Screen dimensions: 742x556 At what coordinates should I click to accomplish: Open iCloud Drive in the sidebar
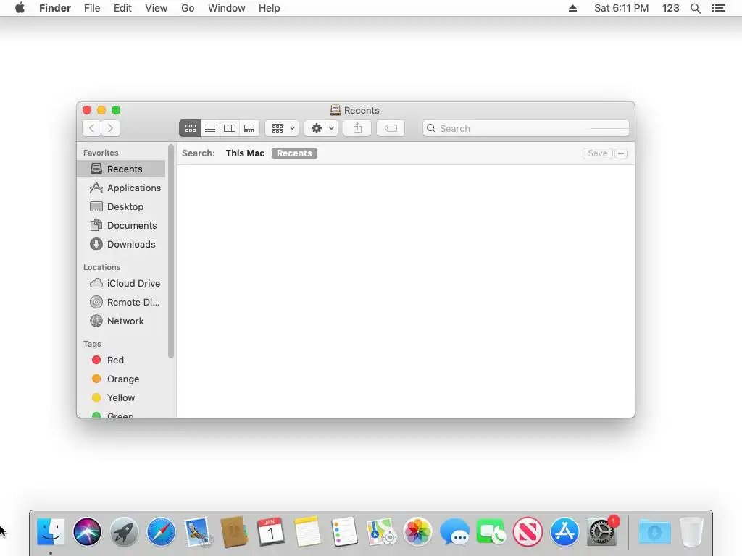[121, 283]
